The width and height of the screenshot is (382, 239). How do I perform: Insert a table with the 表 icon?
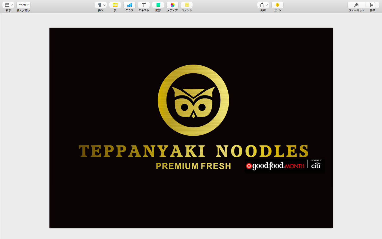pyautogui.click(x=115, y=5)
